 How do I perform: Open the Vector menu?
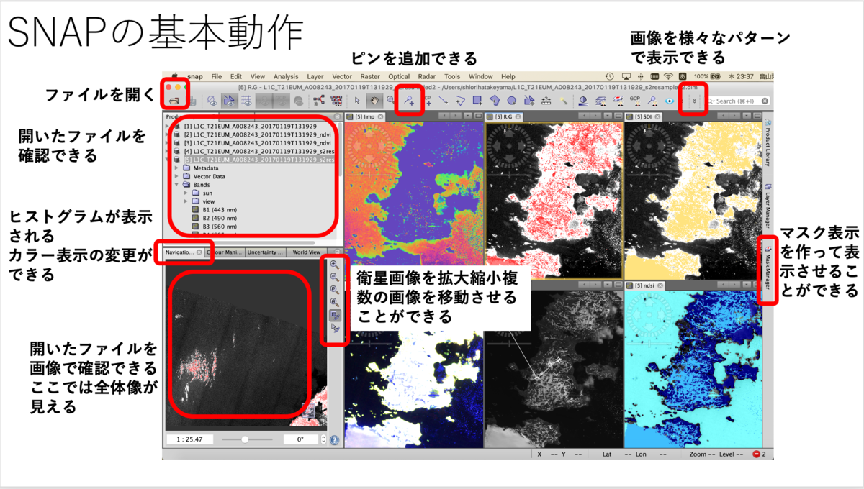pyautogui.click(x=342, y=76)
